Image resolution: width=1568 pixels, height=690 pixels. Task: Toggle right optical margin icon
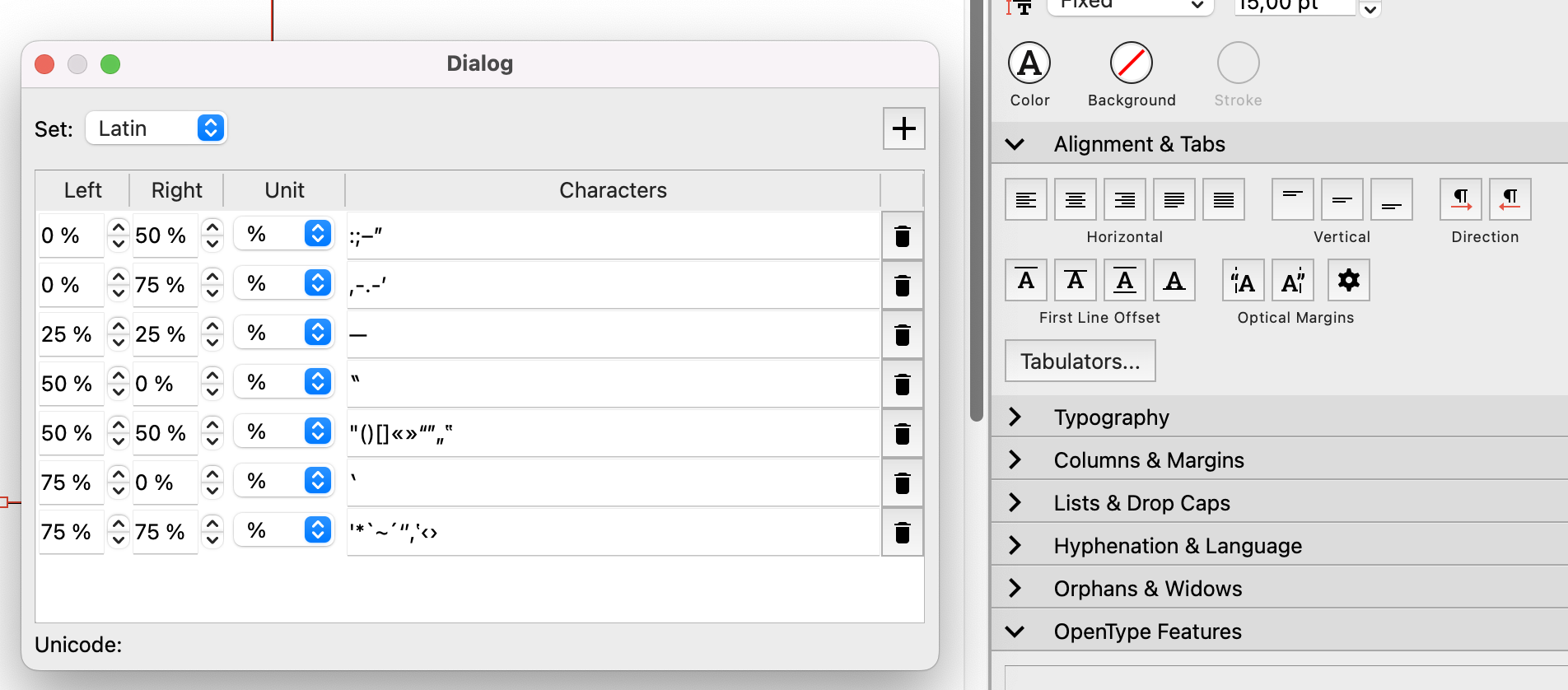click(x=1292, y=281)
